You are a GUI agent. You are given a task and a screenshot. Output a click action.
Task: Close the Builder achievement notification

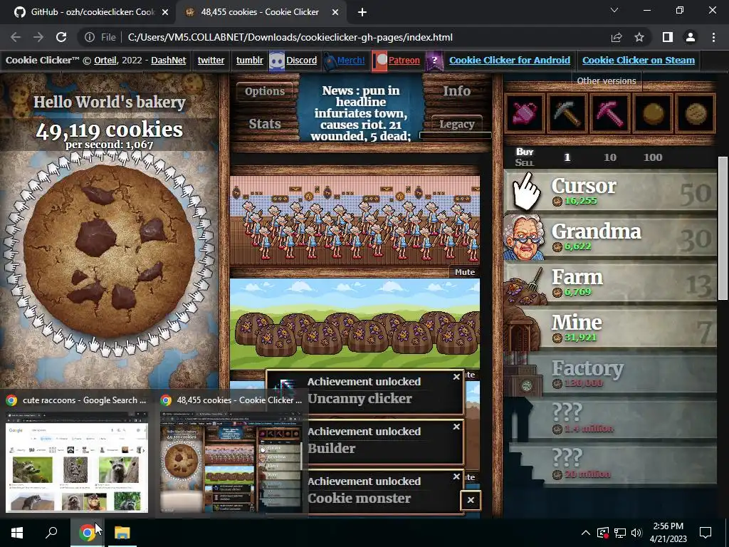click(x=456, y=427)
